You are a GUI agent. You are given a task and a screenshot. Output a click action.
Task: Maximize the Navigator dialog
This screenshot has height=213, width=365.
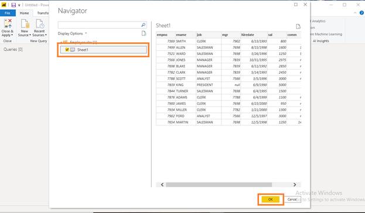(296, 5)
